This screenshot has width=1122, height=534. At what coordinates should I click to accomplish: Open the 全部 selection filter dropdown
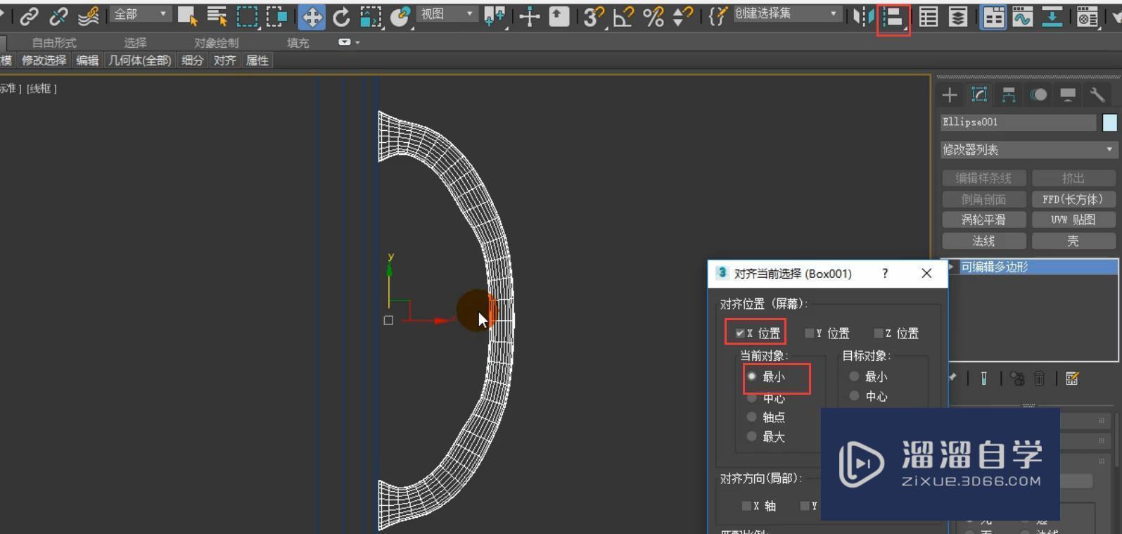pos(141,14)
